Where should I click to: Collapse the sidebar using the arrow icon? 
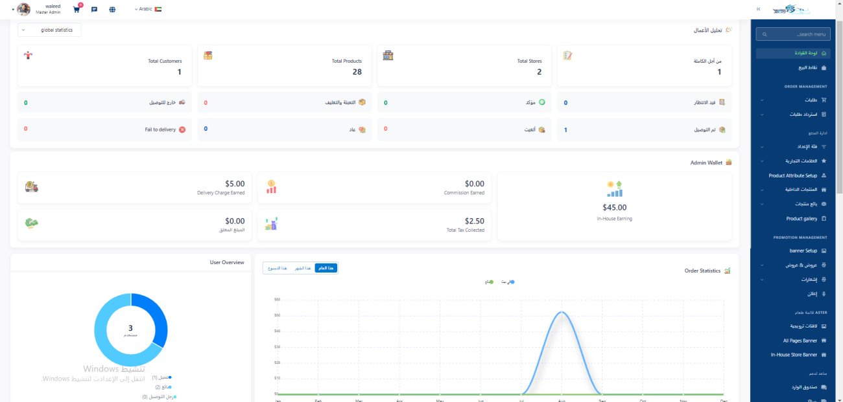coord(759,9)
